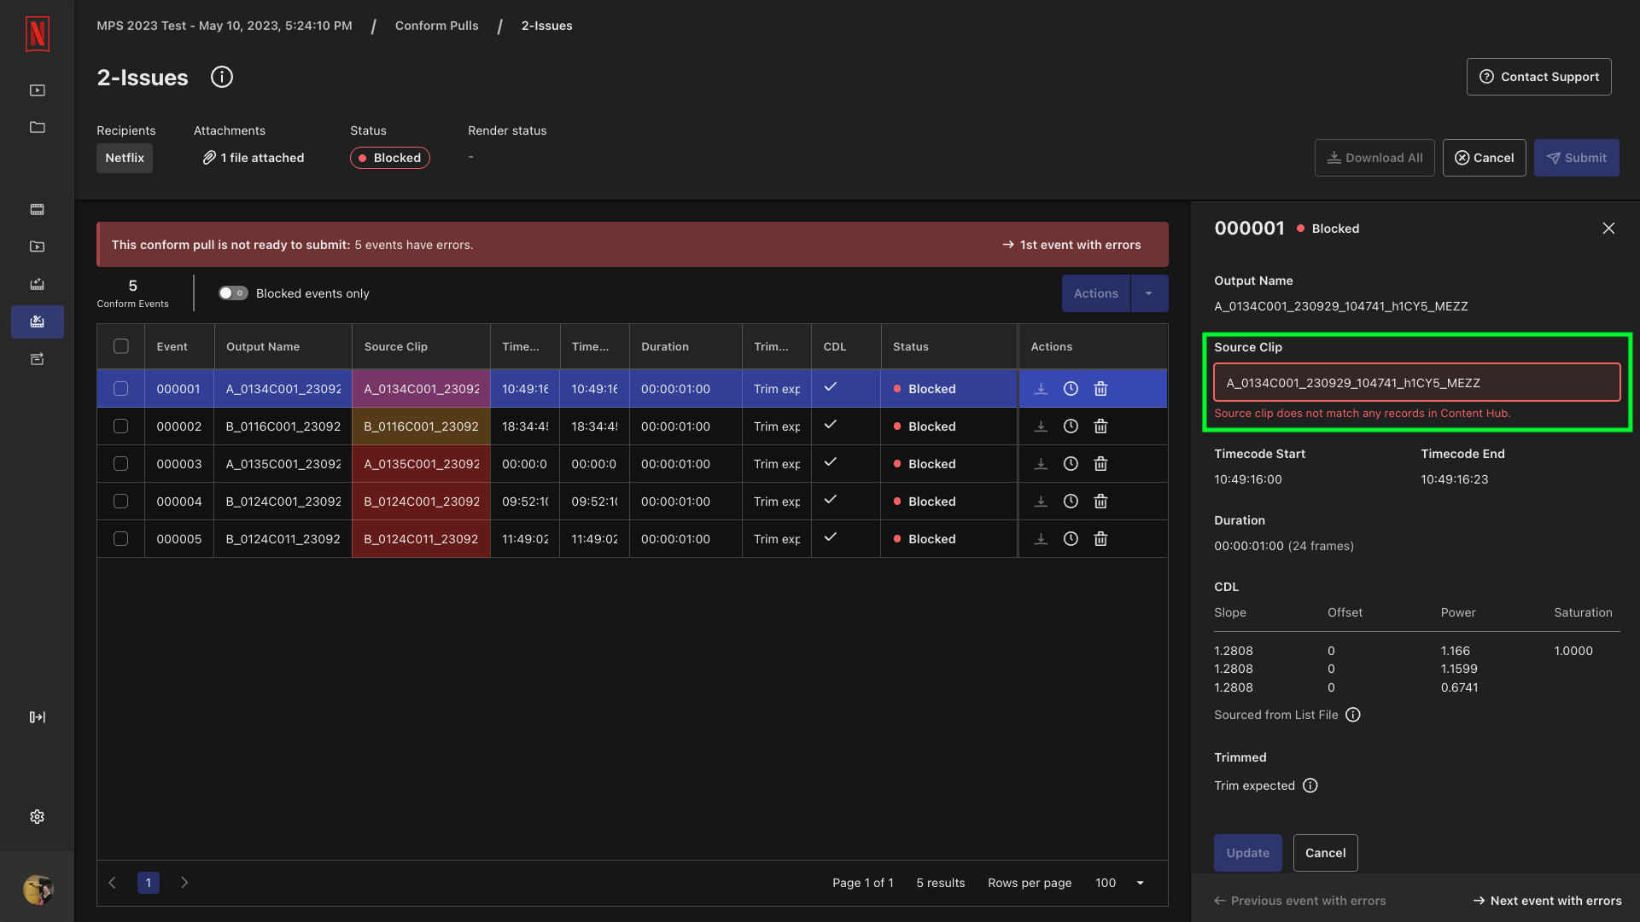The width and height of the screenshot is (1640, 922).
Task: View history for event 000004
Action: point(1071,502)
